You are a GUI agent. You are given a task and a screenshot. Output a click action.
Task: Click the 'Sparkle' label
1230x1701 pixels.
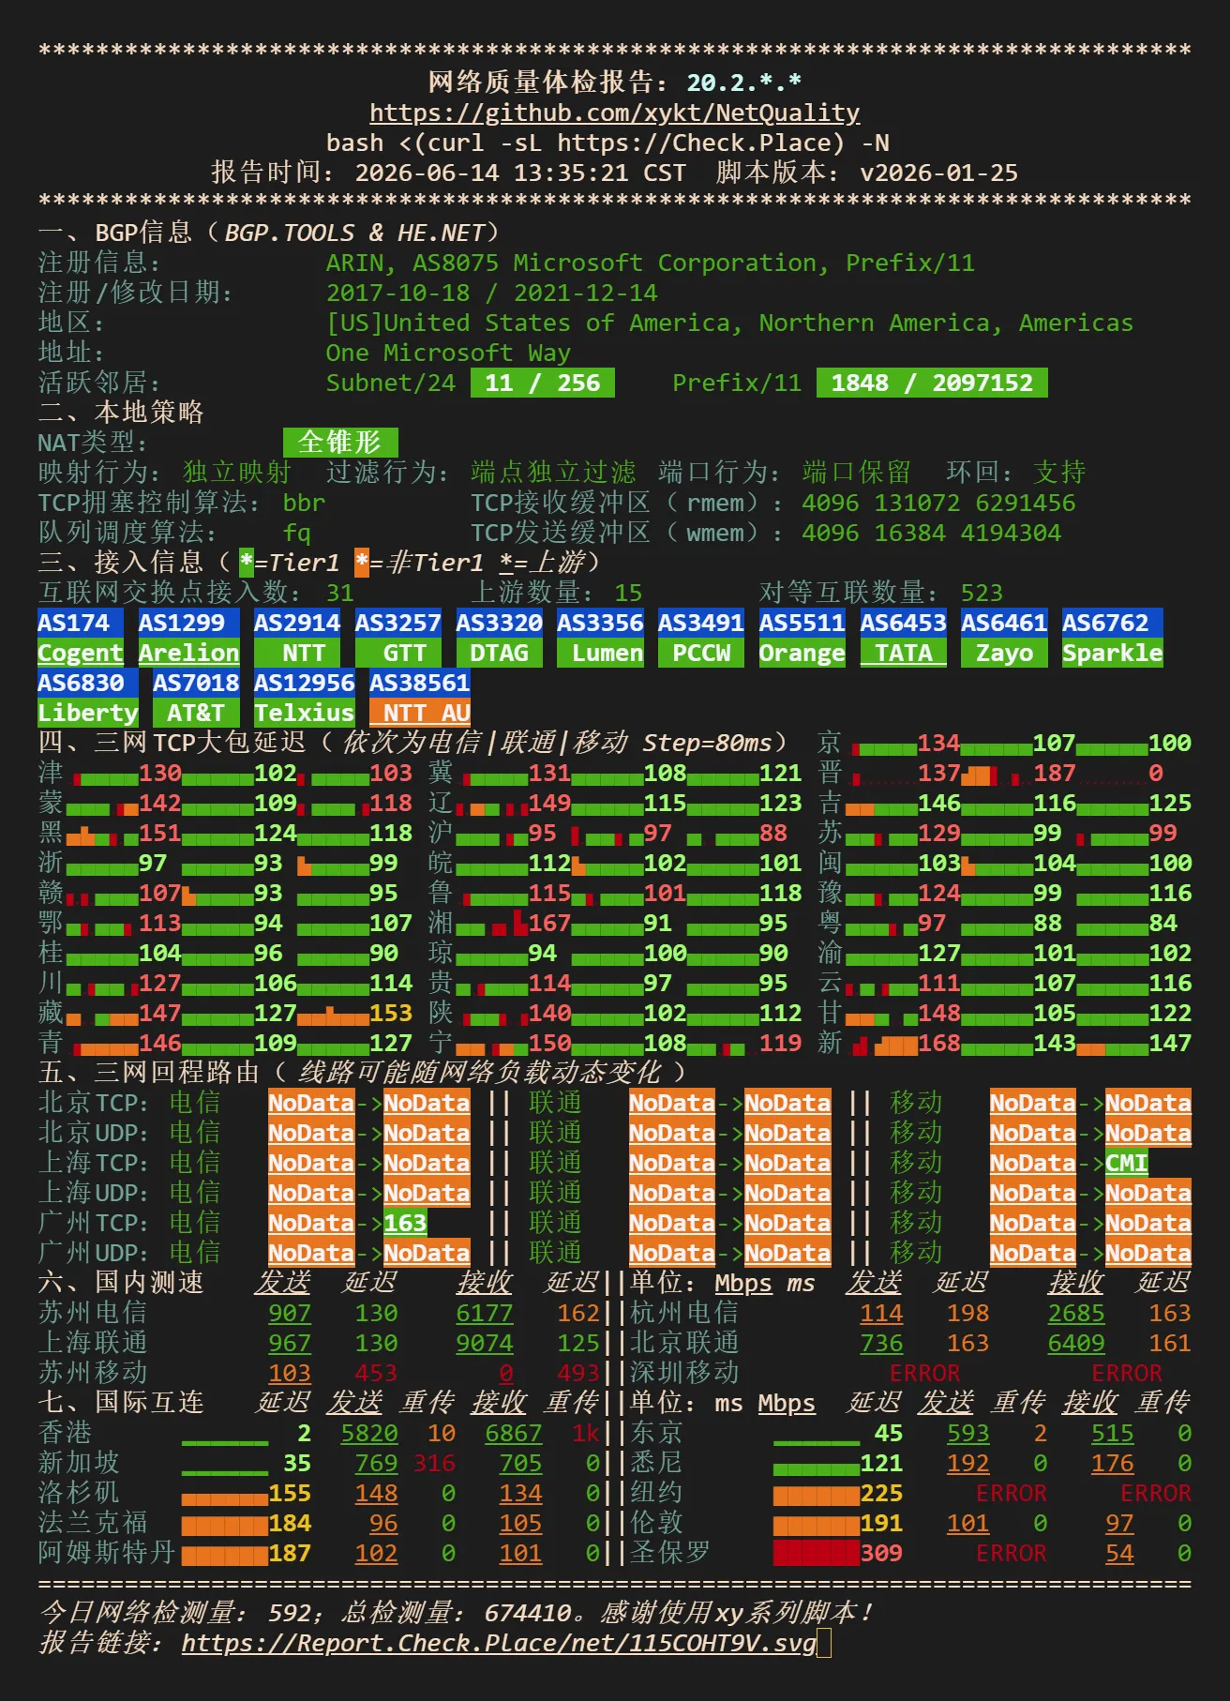1112,653
